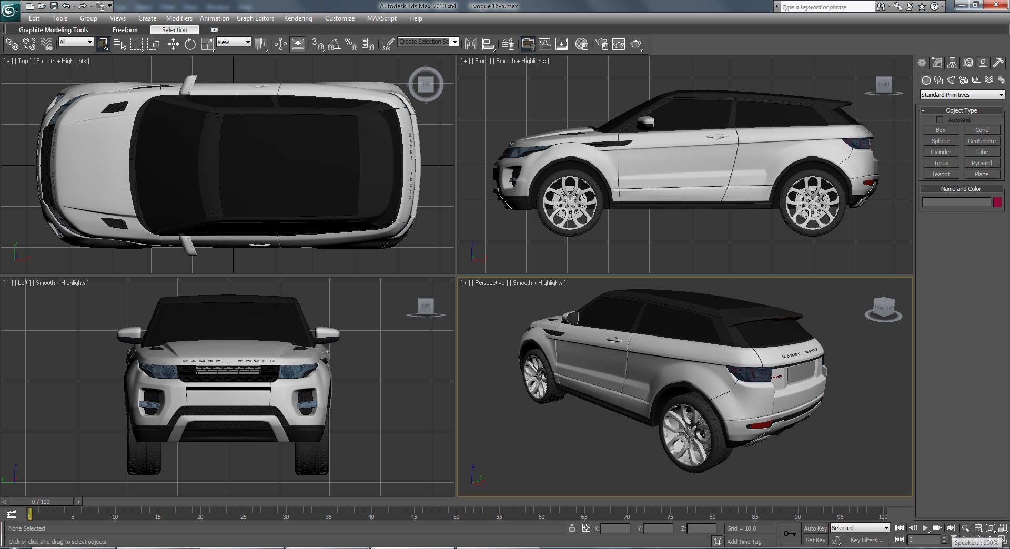Select Cameras category in Create panel
The height and width of the screenshot is (549, 1010).
tap(964, 80)
